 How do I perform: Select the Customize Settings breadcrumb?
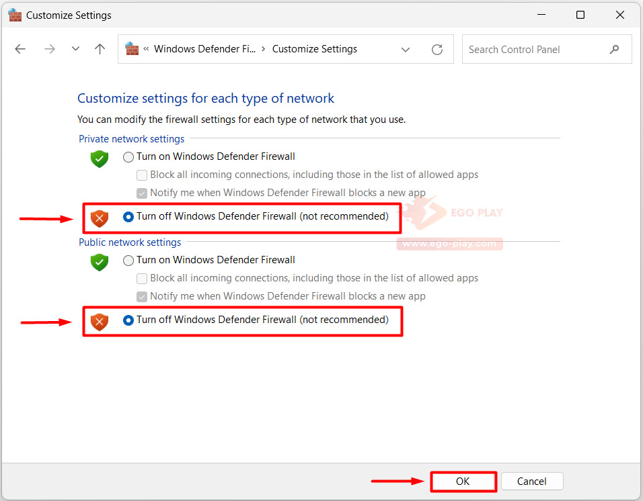pos(315,49)
